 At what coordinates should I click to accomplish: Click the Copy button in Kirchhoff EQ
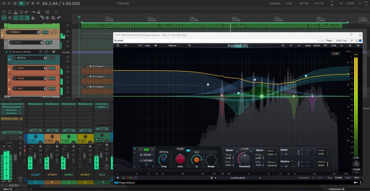pos(147,46)
